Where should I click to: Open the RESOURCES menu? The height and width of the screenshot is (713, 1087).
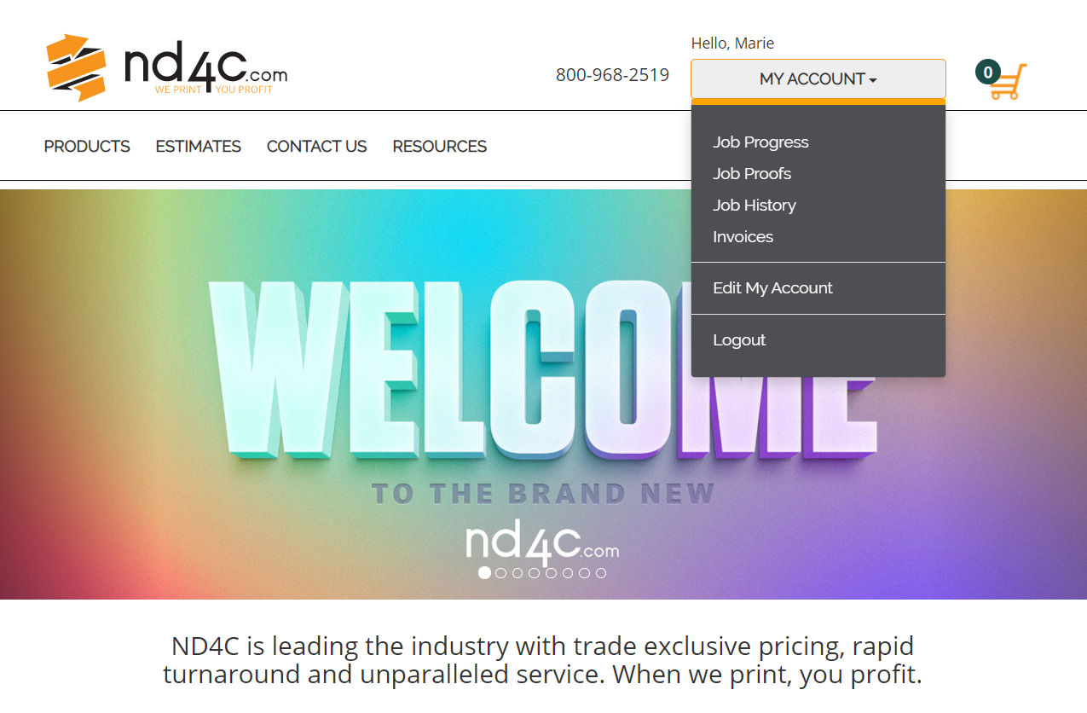(x=439, y=147)
